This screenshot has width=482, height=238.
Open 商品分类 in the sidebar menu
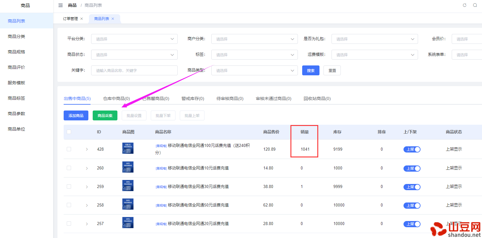tap(16, 36)
